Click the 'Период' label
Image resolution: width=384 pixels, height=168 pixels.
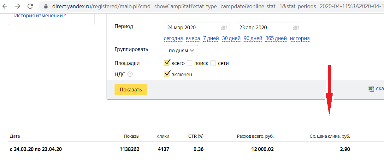click(x=124, y=26)
